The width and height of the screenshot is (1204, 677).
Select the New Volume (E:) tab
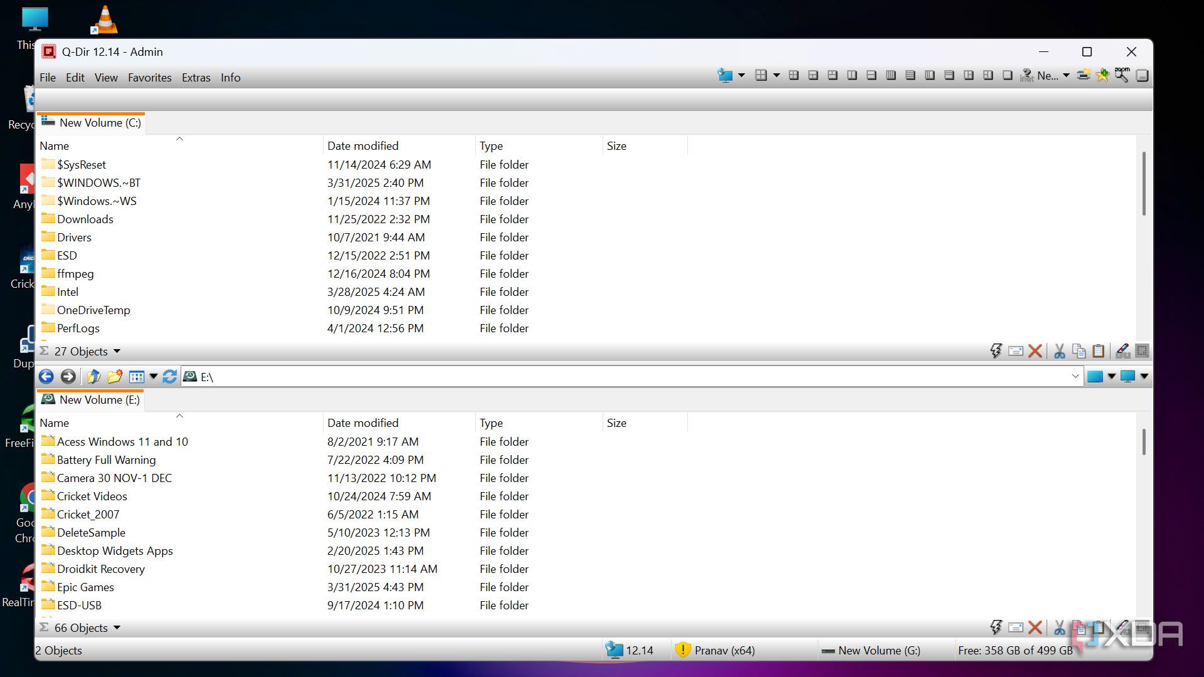pyautogui.click(x=91, y=400)
